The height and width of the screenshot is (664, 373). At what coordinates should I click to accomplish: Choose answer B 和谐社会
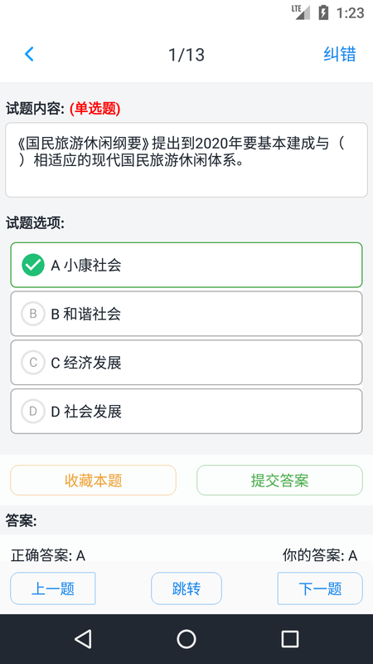pos(186,314)
